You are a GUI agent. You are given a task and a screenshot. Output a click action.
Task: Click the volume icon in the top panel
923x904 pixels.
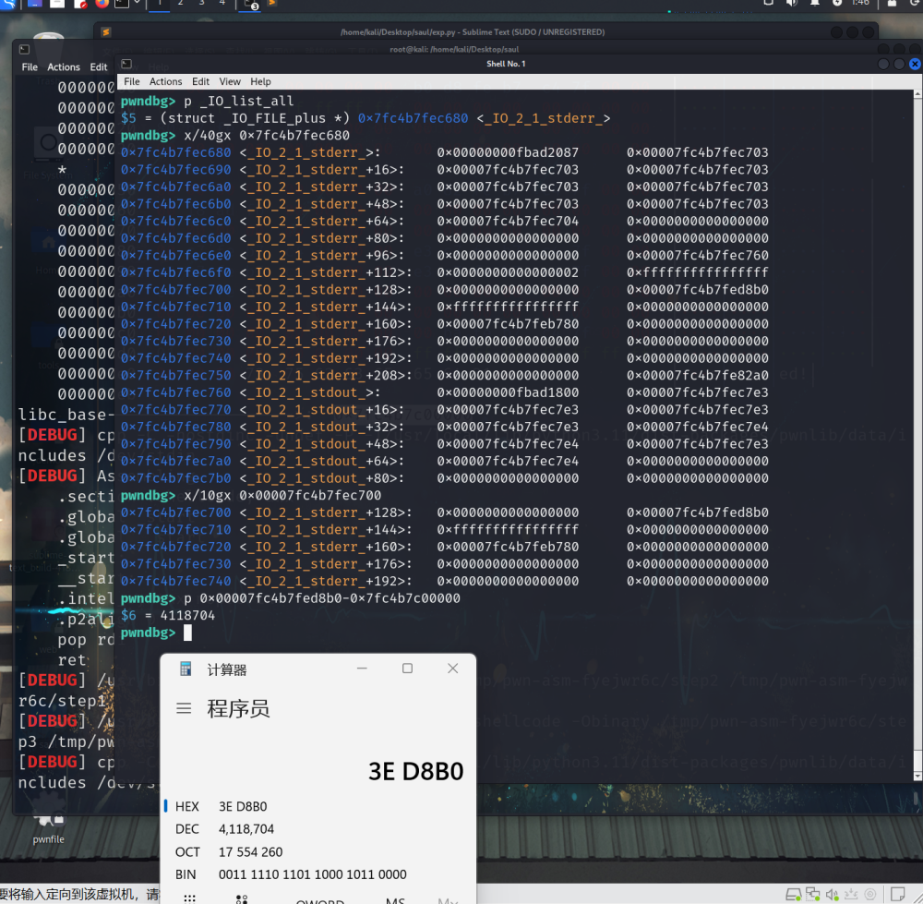tap(792, 3)
